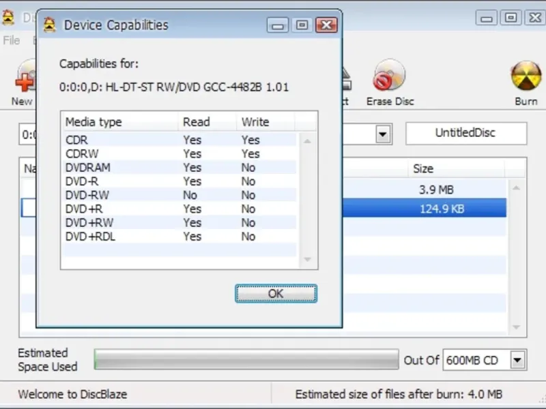Click CDRW's Write Yes value

(250, 154)
